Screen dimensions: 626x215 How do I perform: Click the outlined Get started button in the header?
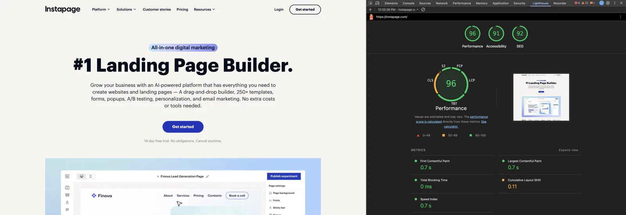click(305, 9)
